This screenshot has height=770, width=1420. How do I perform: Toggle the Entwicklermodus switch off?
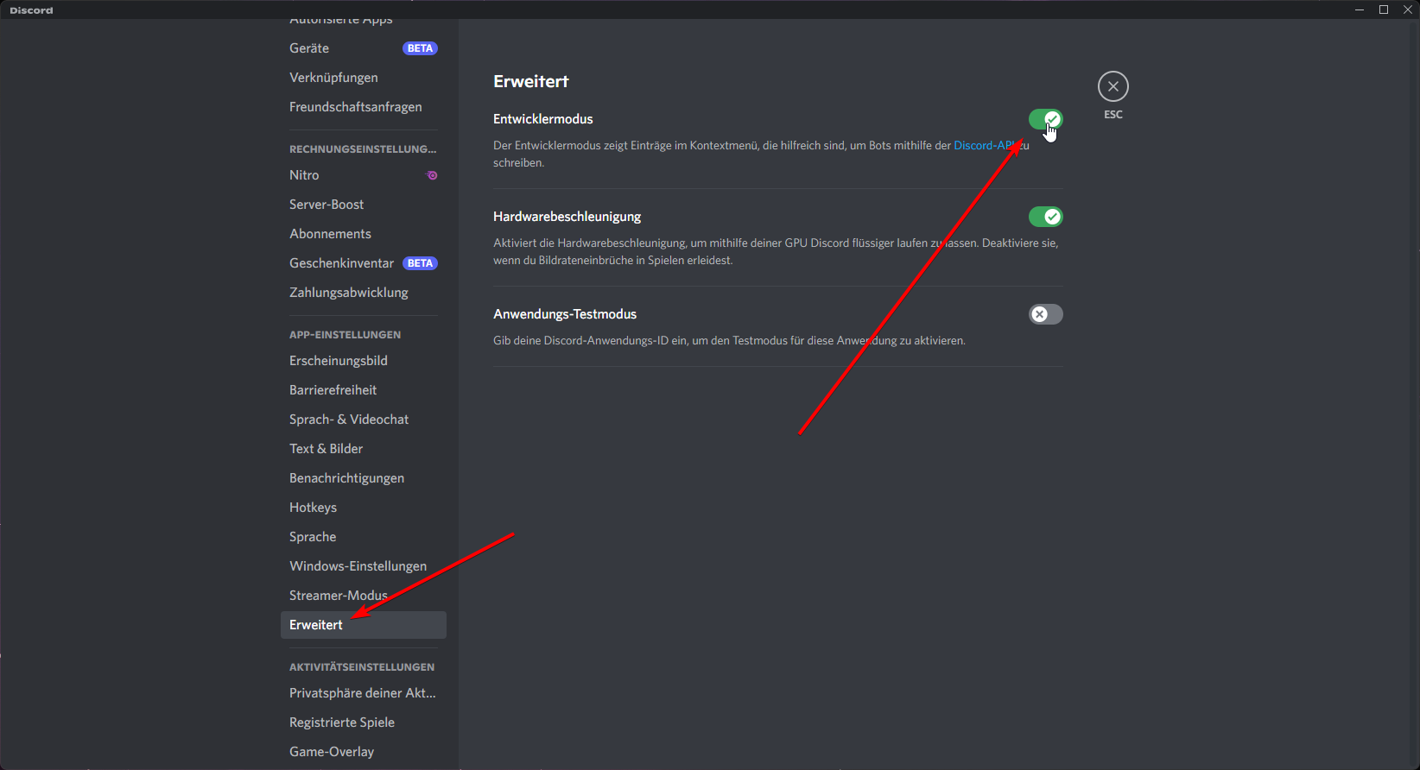click(x=1045, y=119)
